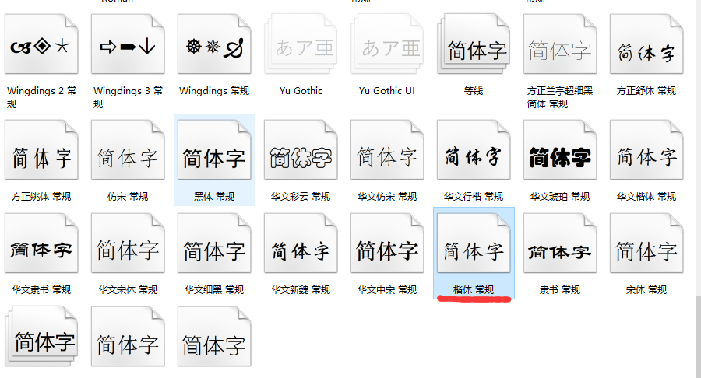
Task: Click the '华文新魏 常规' name label
Action: (301, 289)
